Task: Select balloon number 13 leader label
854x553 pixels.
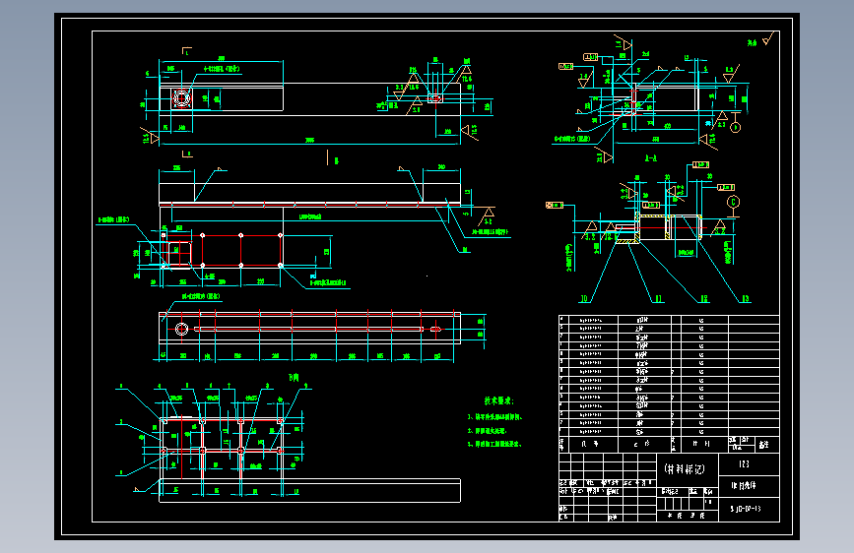Action: coord(746,299)
